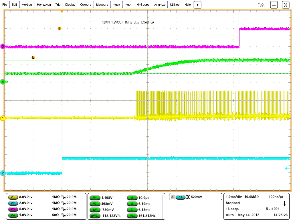
Task: Open the Measure menu
Action: pyautogui.click(x=102, y=4)
